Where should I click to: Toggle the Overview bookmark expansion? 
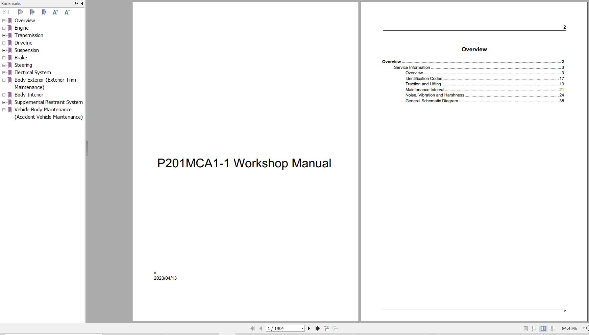[x=3, y=21]
